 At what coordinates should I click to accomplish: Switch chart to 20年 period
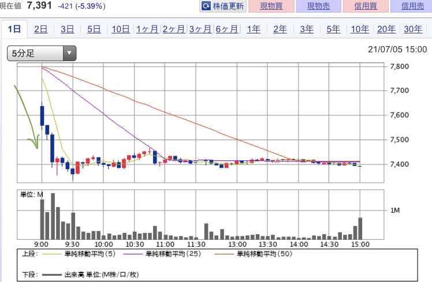pyautogui.click(x=386, y=29)
